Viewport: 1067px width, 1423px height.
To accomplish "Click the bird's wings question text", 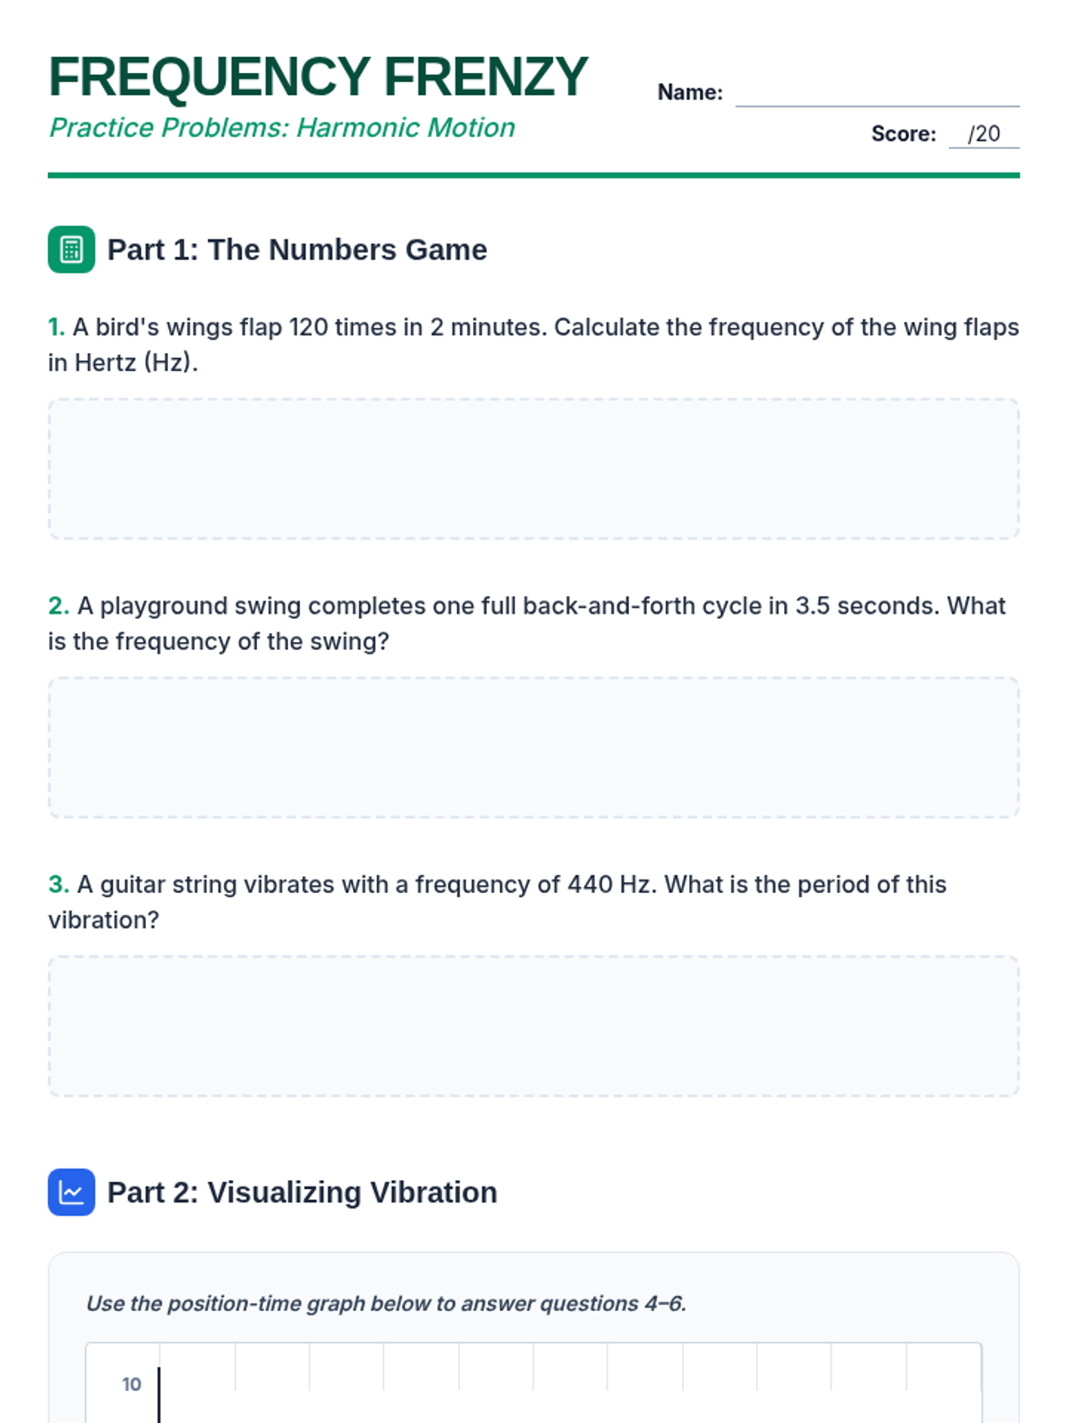I will click(x=533, y=345).
